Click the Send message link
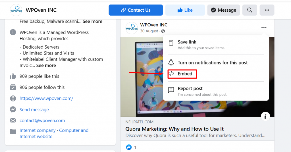This screenshot has width=291, height=152. pos(34,110)
